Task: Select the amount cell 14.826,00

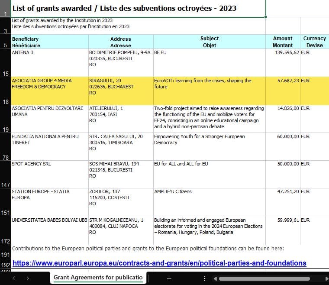Action: click(283, 119)
